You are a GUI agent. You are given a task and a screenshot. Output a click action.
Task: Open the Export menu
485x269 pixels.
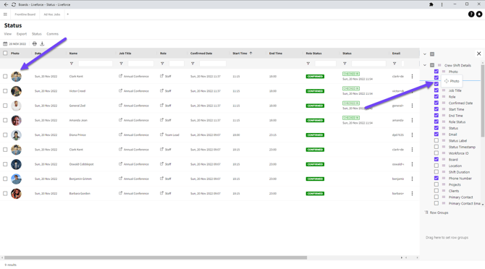(x=22, y=34)
